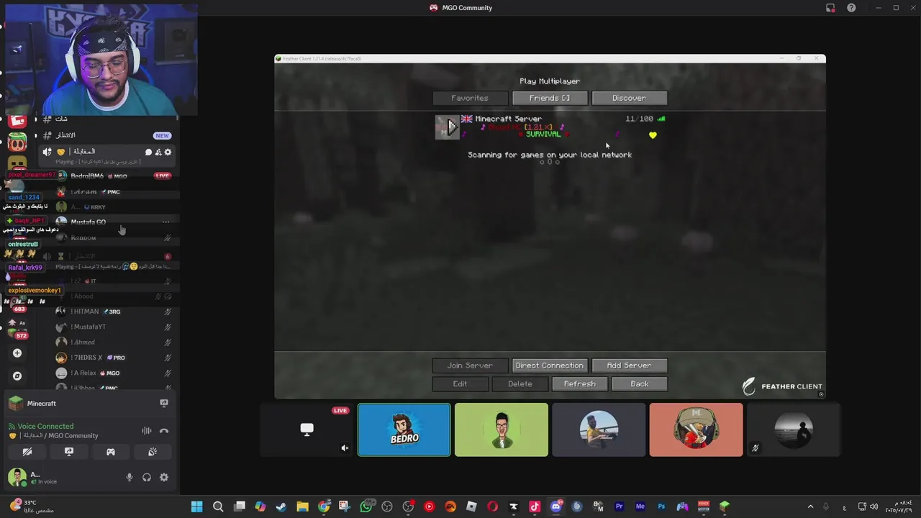This screenshot has width=921, height=518.
Task: Select the Minecraft Server SURVIVAL entry
Action: tap(550, 127)
